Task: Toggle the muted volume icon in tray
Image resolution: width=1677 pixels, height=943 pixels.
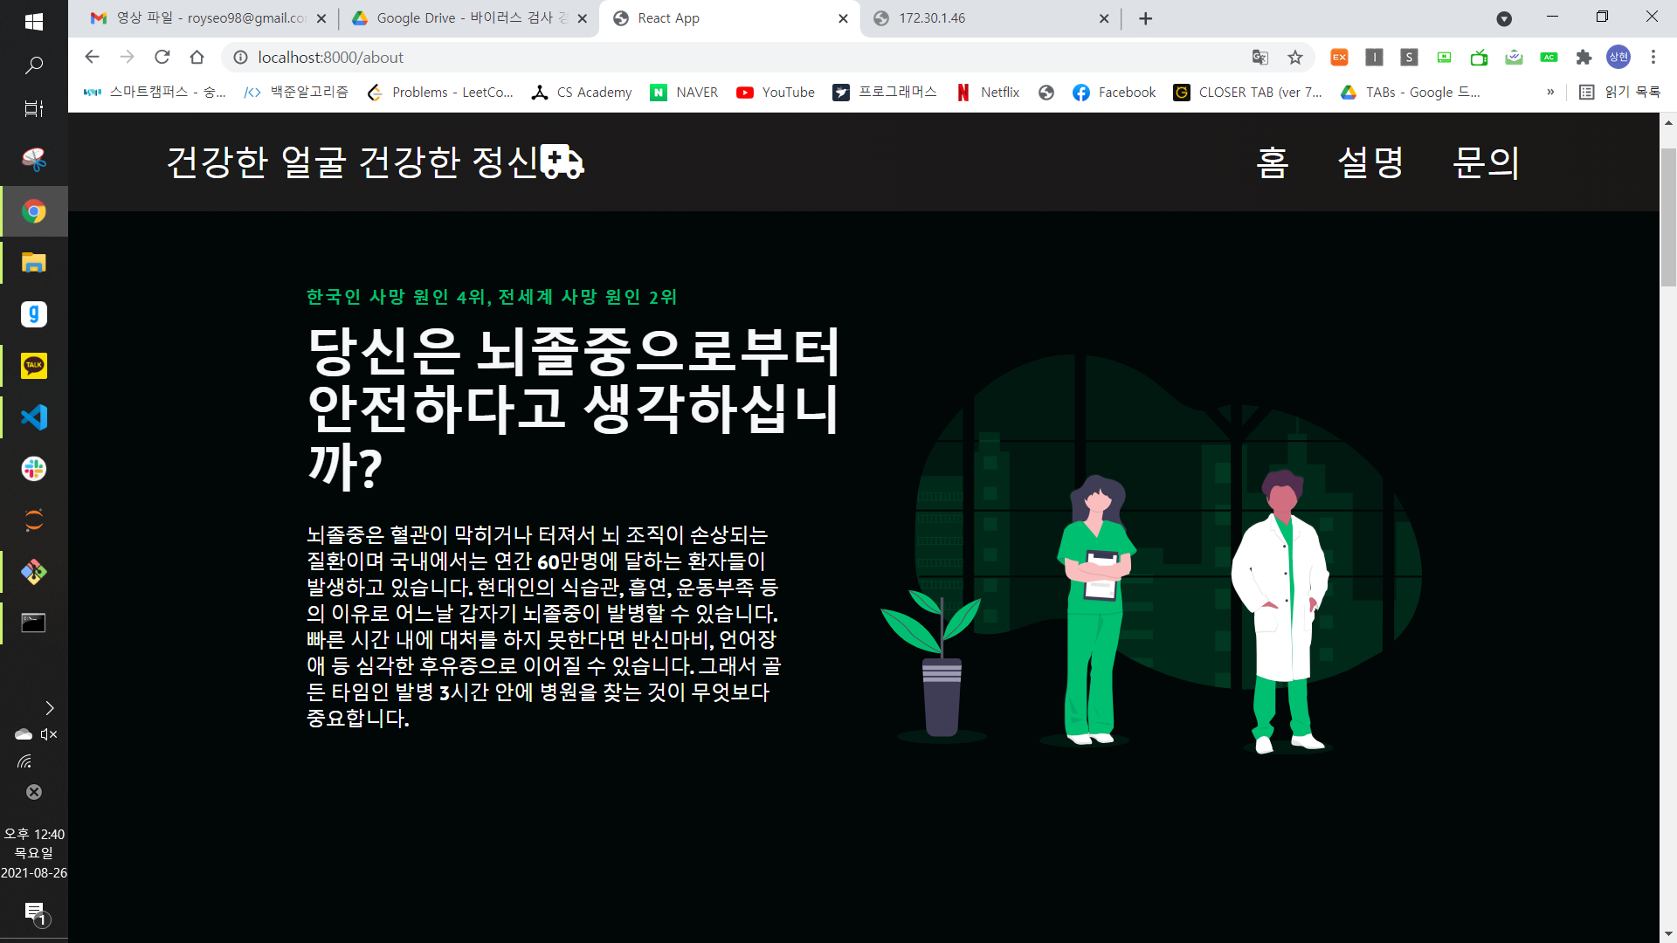Action: pos(49,734)
